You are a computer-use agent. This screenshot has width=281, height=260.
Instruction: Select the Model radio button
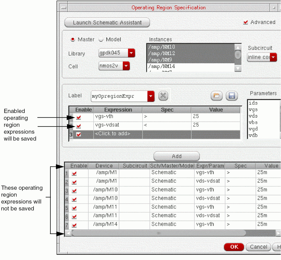[101, 39]
